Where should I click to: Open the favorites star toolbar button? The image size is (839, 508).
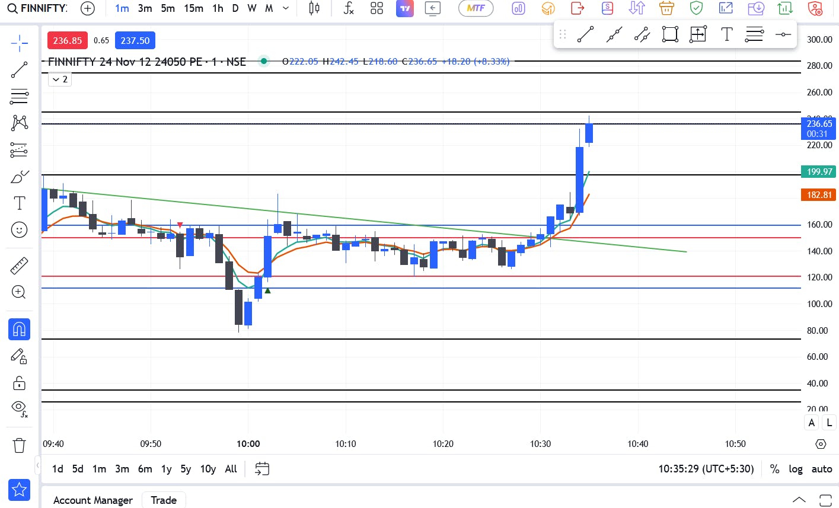coord(19,490)
